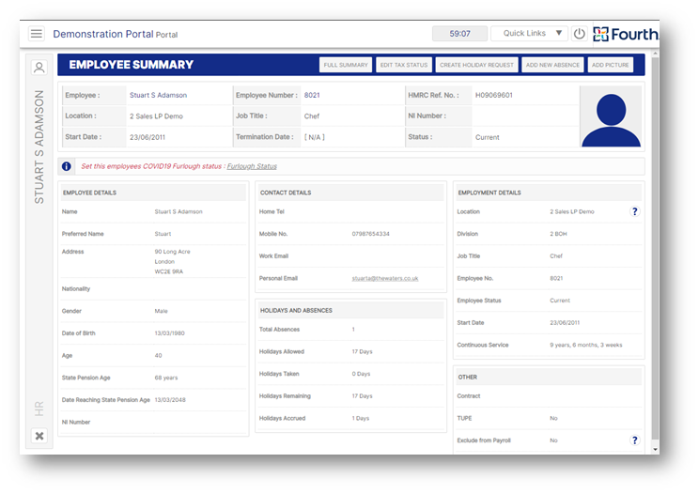Select the HR sidebar tab
This screenshot has width=699, height=494.
tap(39, 409)
